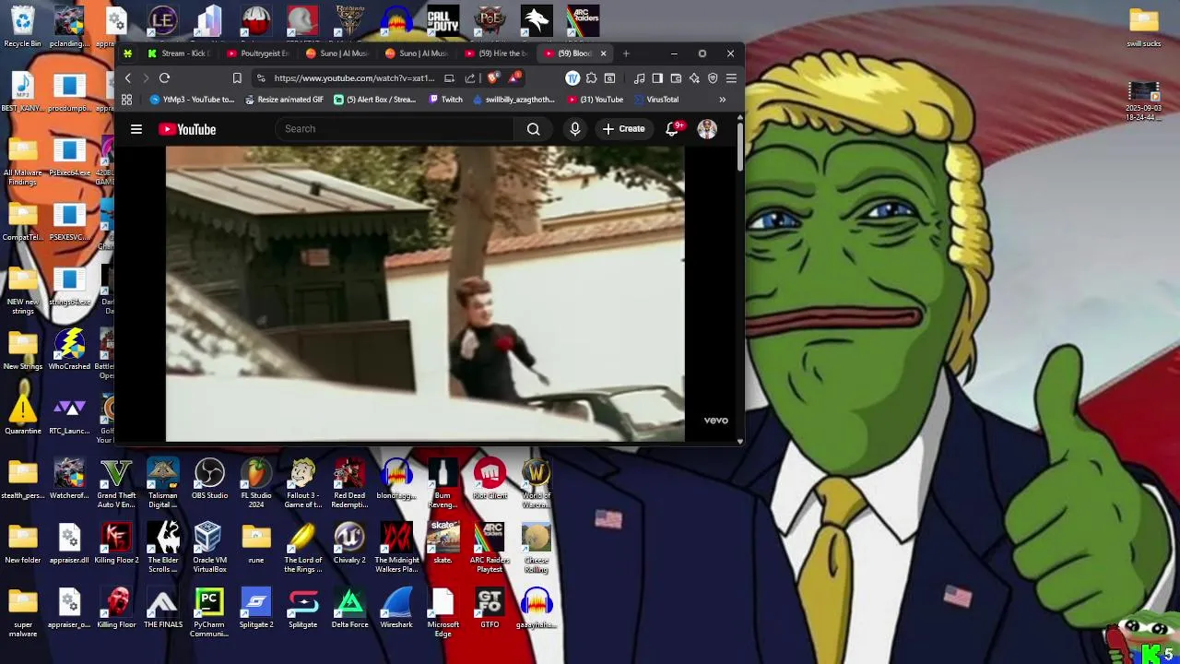Open the VirusTotal bookmark
This screenshot has width=1180, height=664.
click(x=655, y=100)
